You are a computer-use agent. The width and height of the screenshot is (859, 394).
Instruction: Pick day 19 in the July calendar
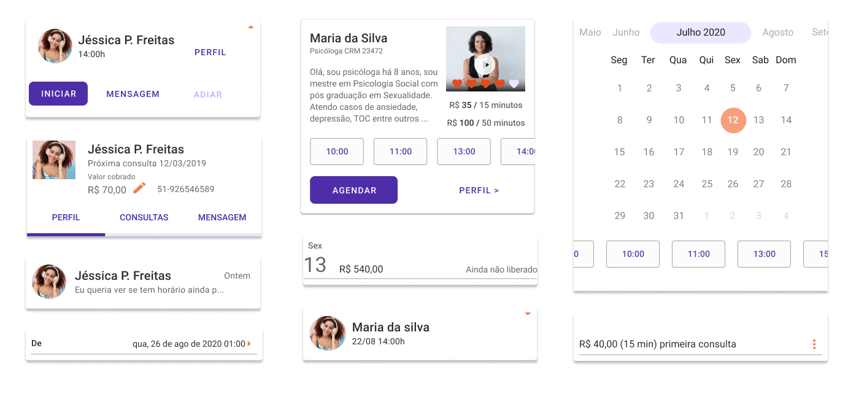click(x=733, y=152)
